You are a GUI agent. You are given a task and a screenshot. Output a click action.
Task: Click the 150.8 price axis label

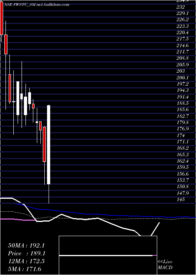coord(183,187)
